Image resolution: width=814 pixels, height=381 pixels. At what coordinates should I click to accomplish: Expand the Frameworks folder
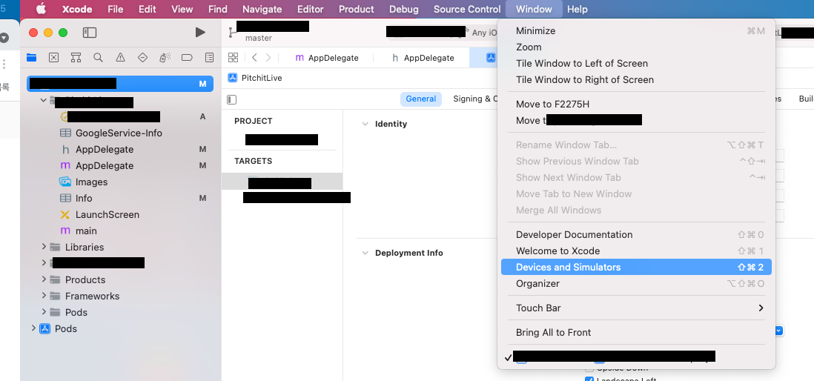(44, 295)
